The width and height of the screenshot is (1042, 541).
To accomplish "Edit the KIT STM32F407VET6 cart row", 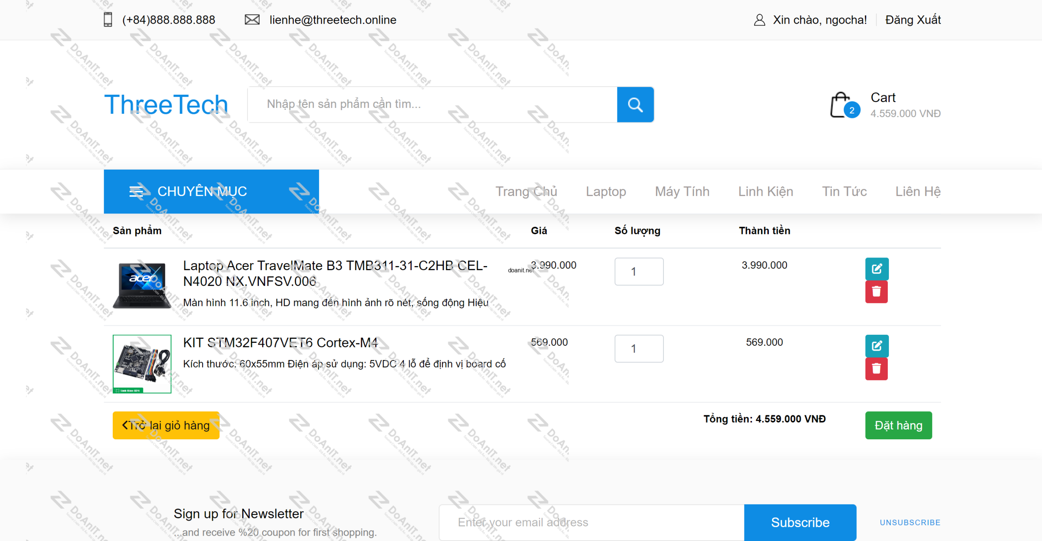I will point(876,346).
